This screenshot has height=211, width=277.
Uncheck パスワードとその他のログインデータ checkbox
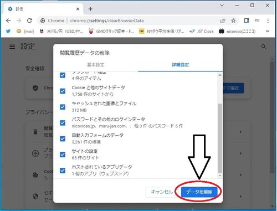(x=63, y=123)
